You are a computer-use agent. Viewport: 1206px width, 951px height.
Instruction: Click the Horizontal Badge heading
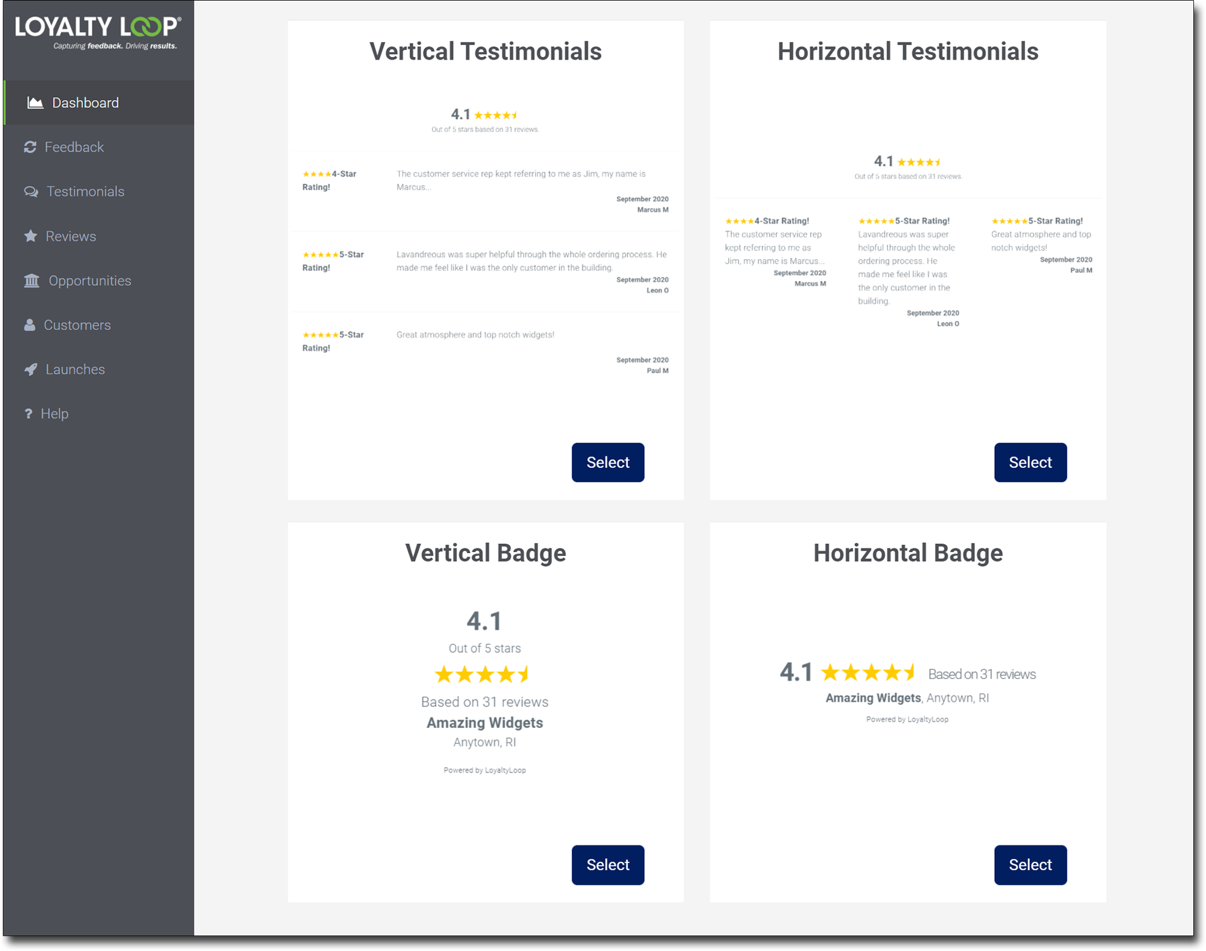click(x=907, y=553)
